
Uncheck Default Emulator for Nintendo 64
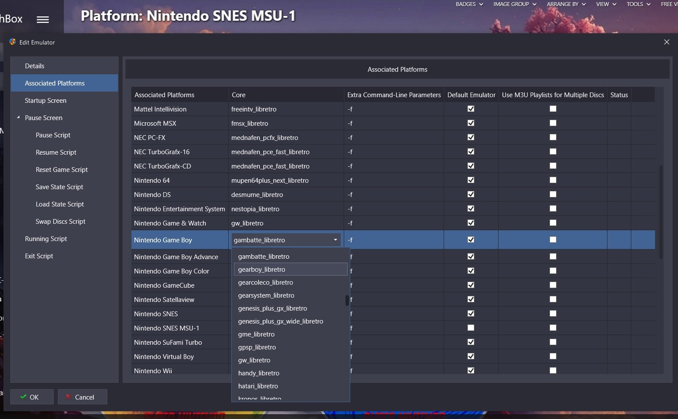pos(471,180)
